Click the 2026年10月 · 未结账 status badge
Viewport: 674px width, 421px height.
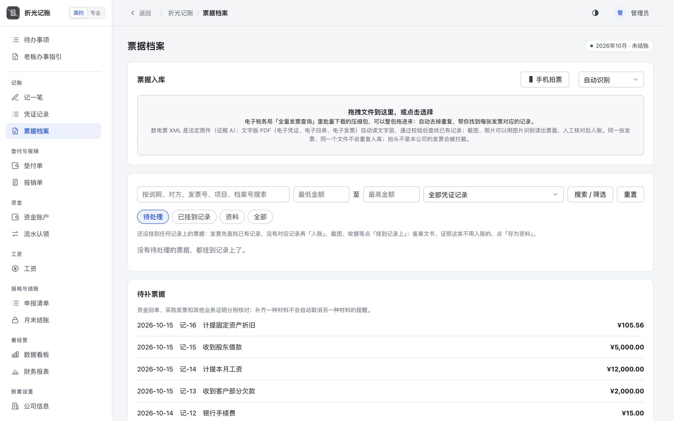point(619,45)
